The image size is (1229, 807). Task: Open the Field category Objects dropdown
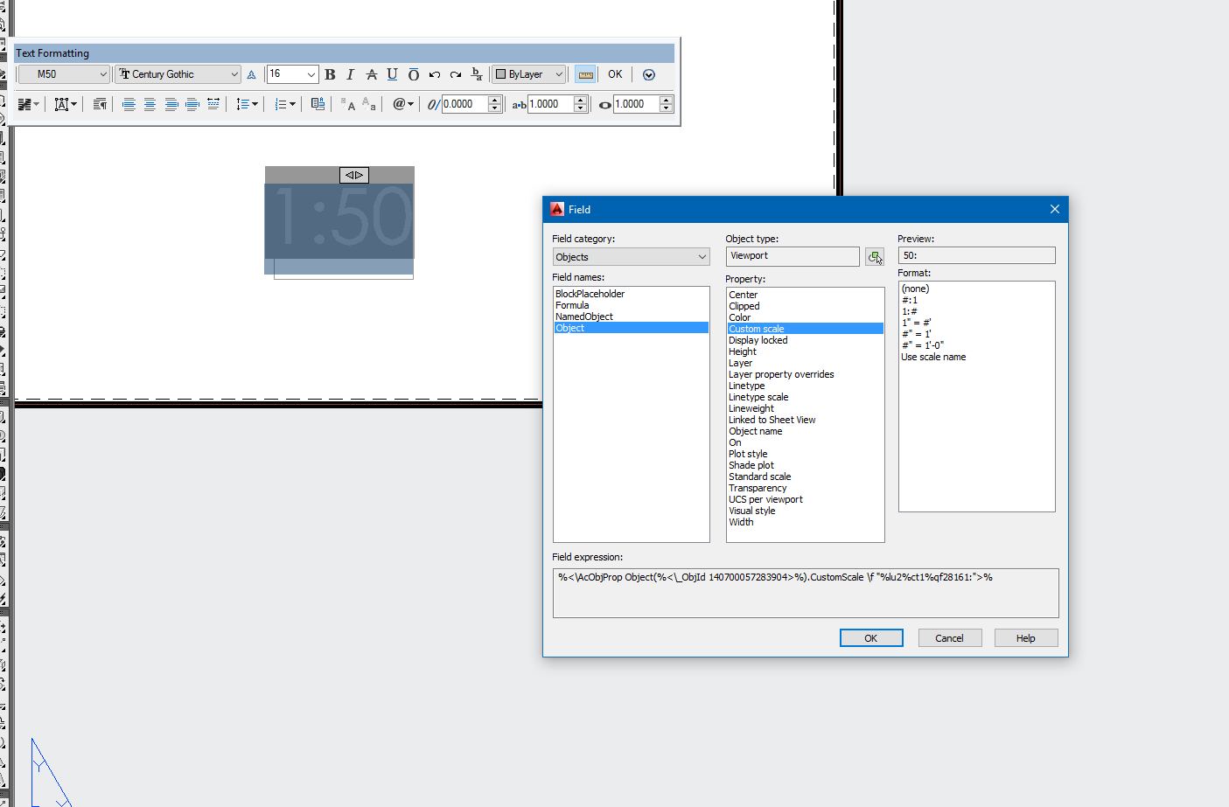click(x=631, y=257)
